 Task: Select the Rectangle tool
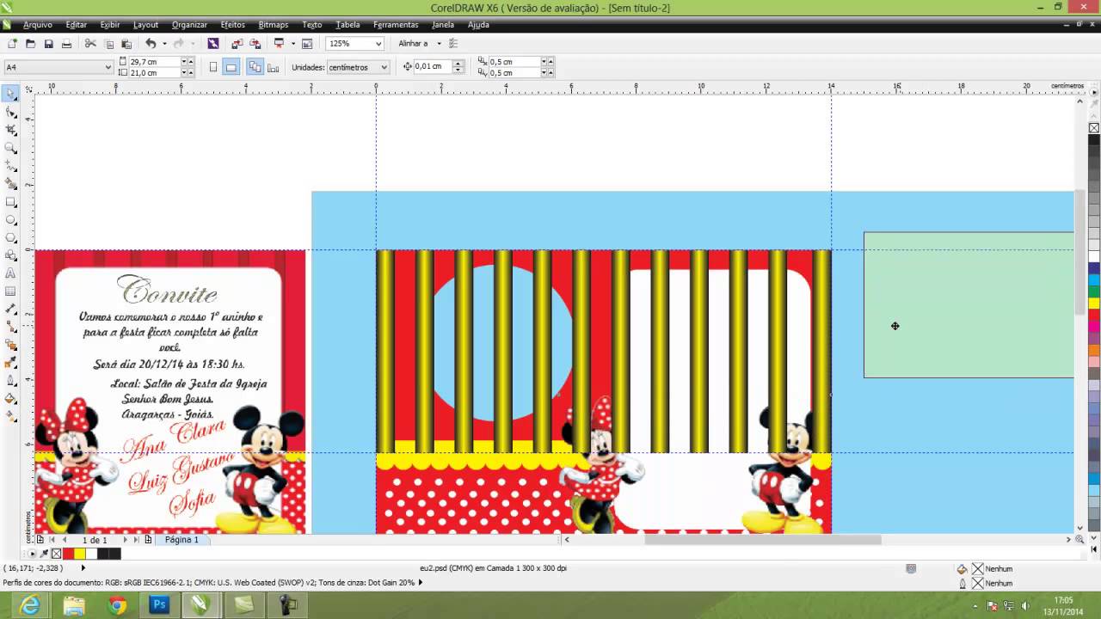11,202
